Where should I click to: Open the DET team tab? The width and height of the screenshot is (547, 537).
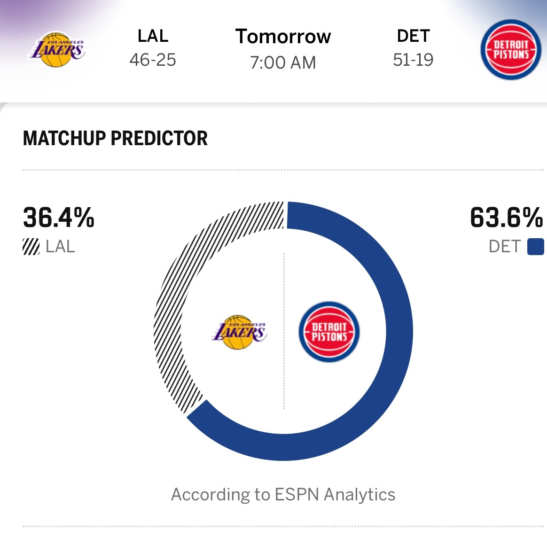coord(413,35)
